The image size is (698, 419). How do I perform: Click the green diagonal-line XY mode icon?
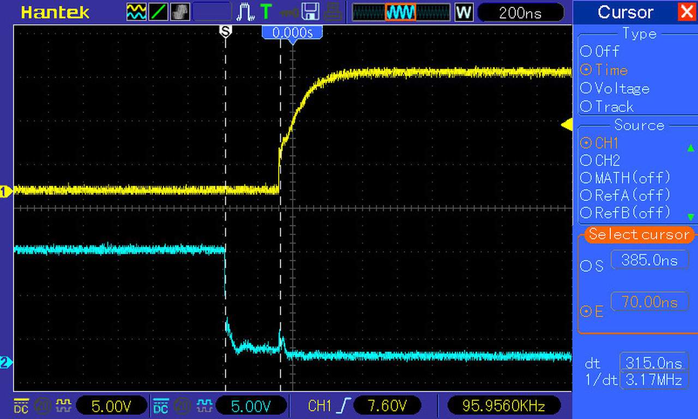pos(158,12)
